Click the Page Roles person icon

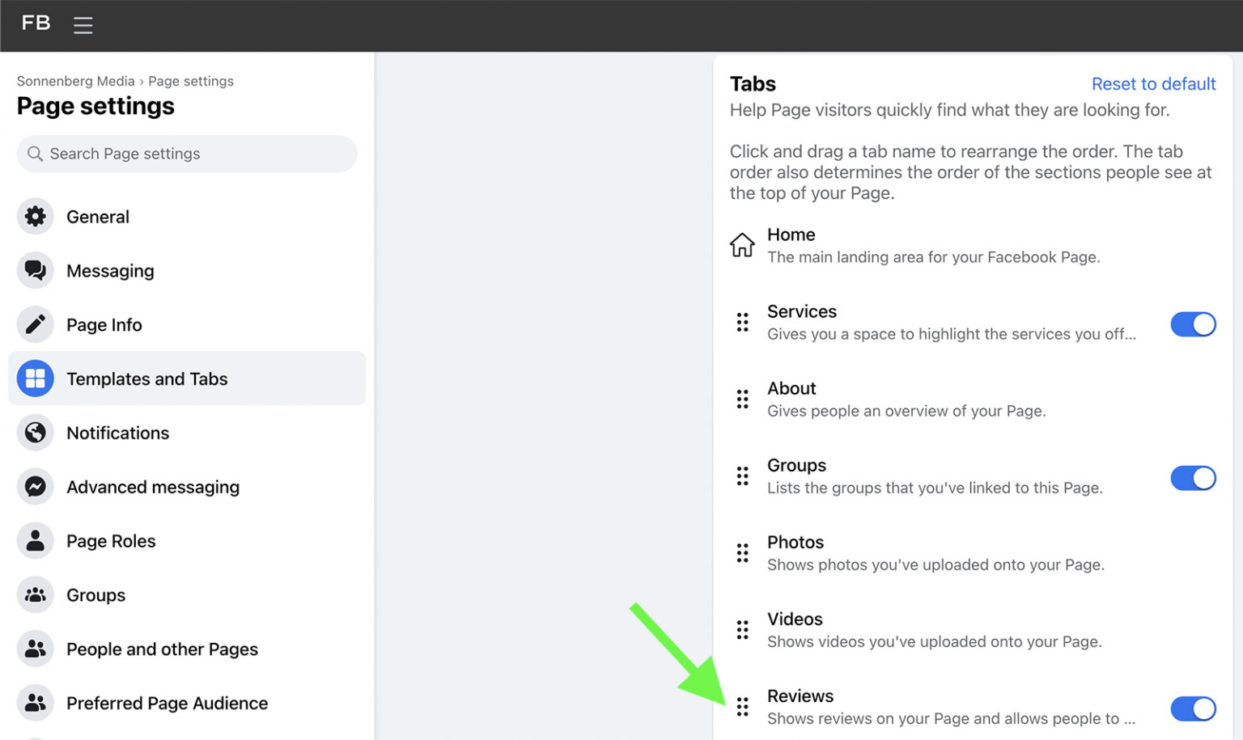[35, 540]
